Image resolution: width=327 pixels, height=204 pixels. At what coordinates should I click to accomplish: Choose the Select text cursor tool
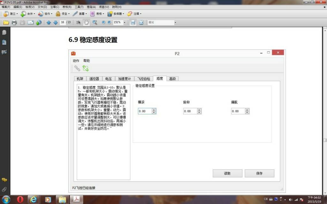tap(79, 23)
